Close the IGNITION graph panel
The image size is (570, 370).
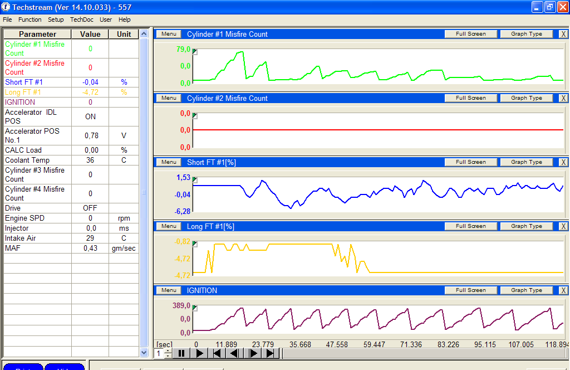(563, 290)
